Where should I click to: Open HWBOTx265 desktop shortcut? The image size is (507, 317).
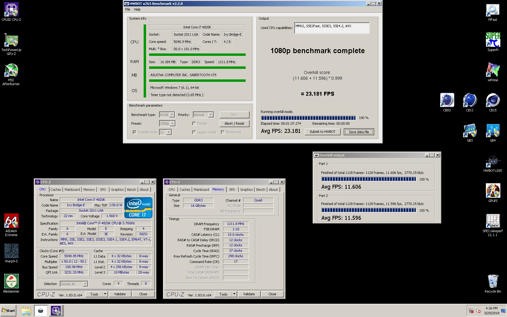click(493, 163)
